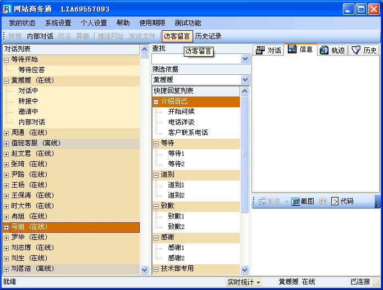Click the 发送 send icon

click(x=262, y=201)
